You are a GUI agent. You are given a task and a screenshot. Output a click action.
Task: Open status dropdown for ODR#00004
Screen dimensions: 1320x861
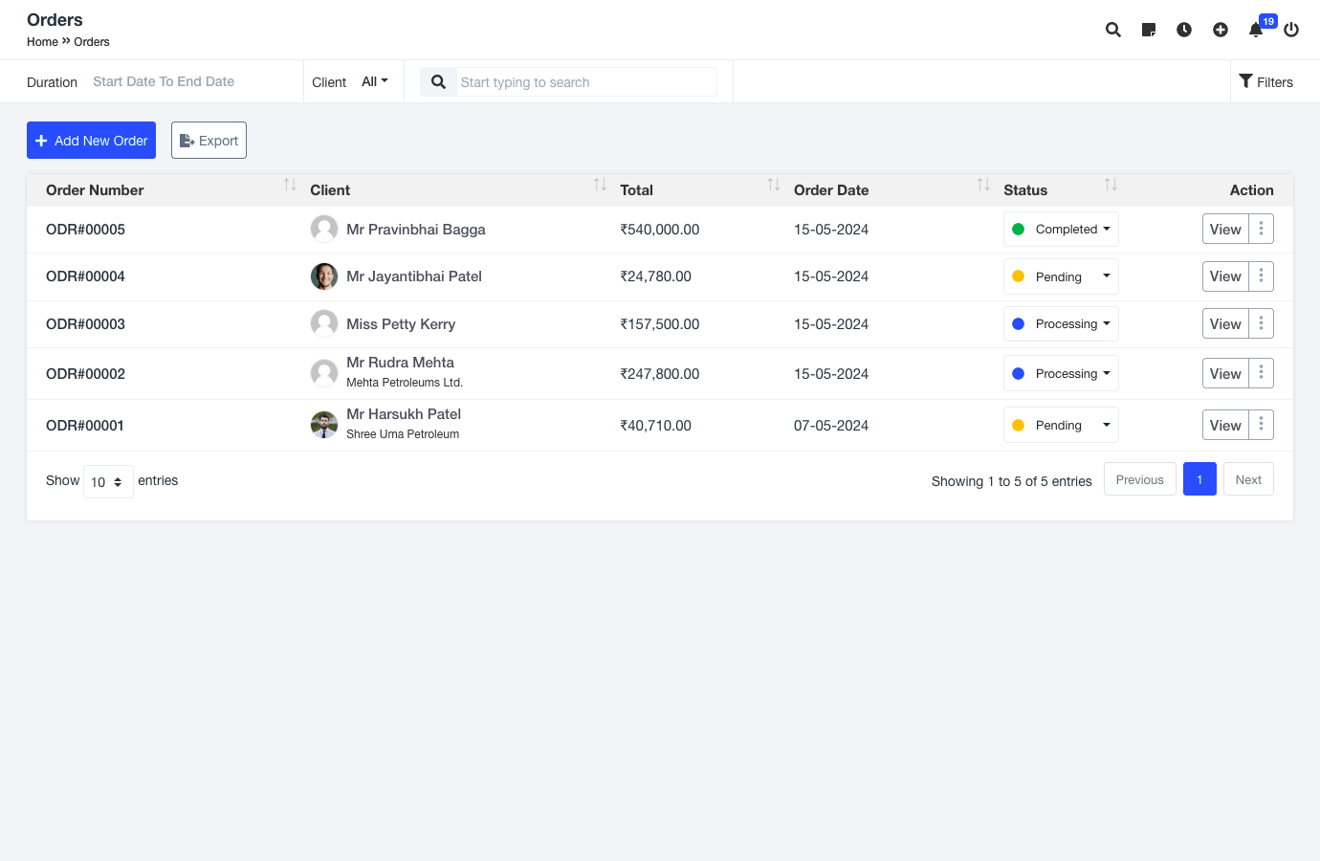click(x=1061, y=276)
